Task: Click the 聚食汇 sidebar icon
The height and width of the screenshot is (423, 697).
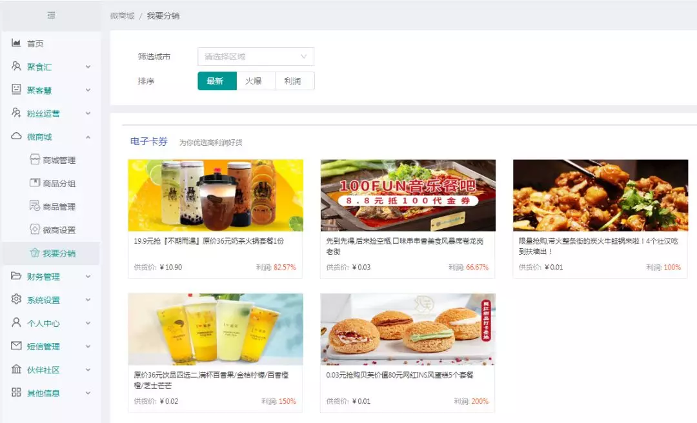Action: coord(16,66)
